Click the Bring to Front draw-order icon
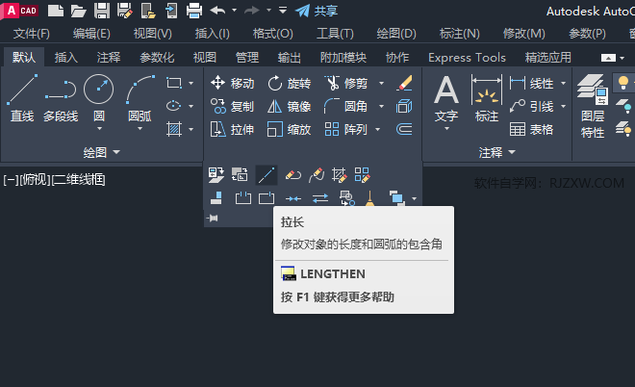 396,198
